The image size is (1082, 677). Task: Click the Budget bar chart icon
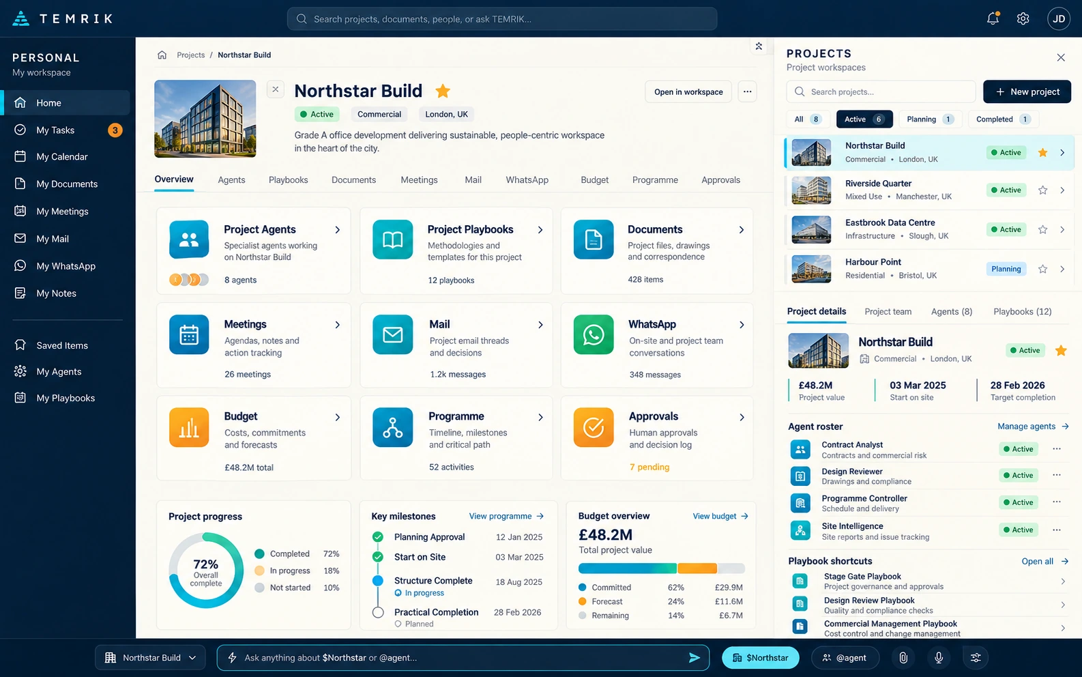189,427
